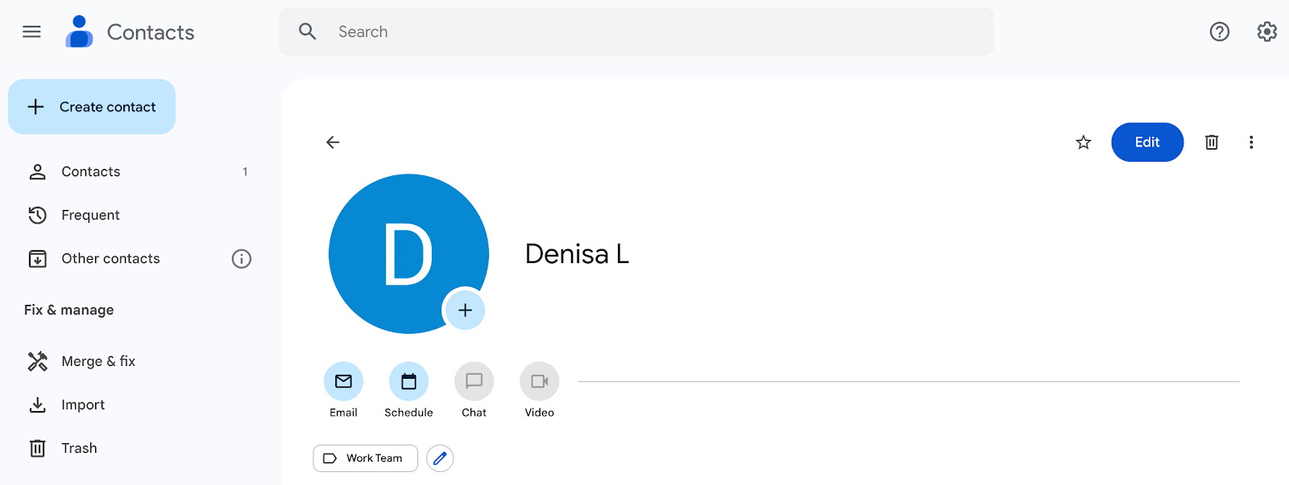
Task: Click the large D profile avatar
Action: [x=408, y=253]
